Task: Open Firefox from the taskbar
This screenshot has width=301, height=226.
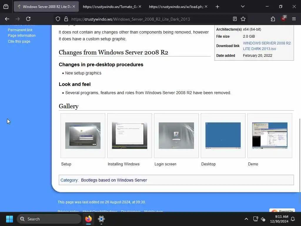Action: click(x=88, y=219)
